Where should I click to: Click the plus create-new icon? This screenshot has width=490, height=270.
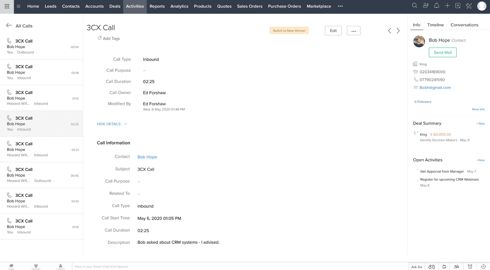coord(447,6)
